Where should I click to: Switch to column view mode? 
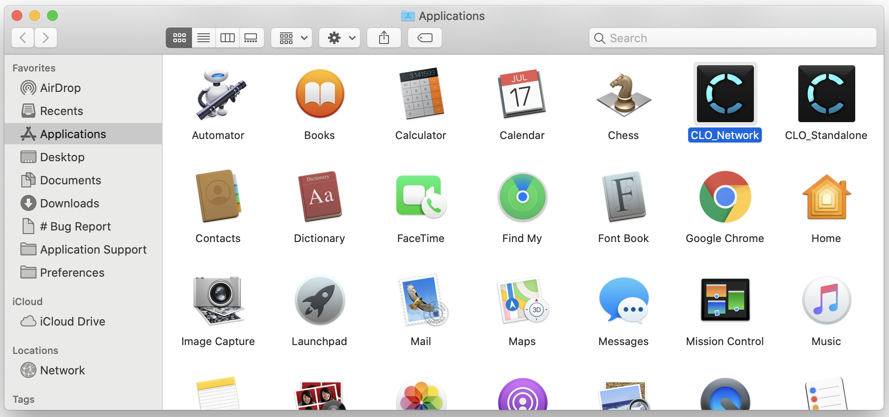[x=228, y=38]
